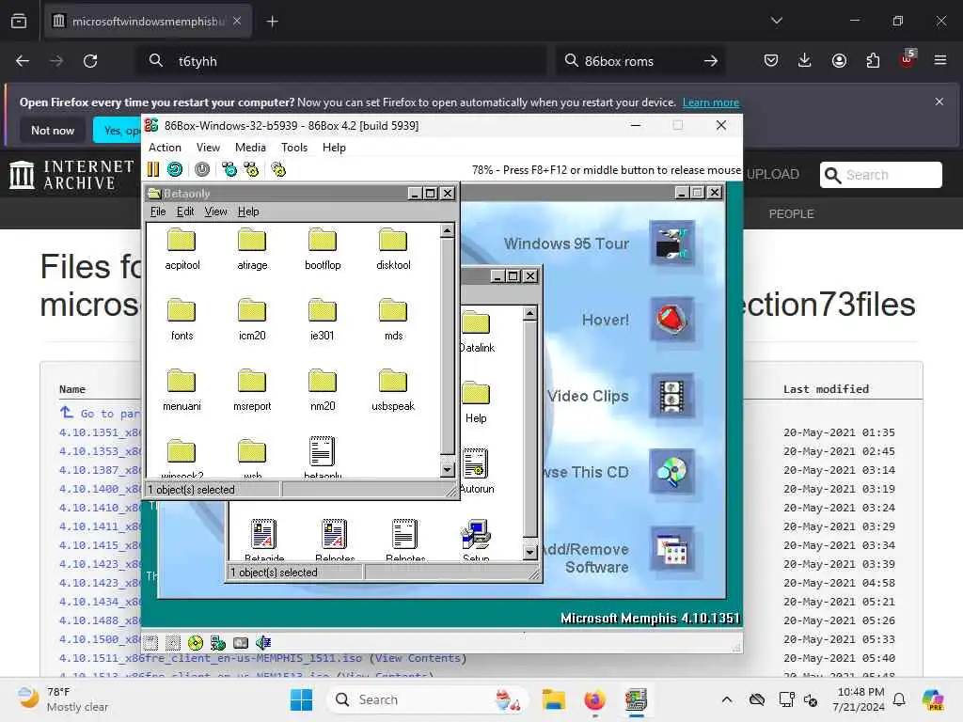Select the fonts folder
Image resolution: width=963 pixels, height=722 pixels.
[x=182, y=320]
